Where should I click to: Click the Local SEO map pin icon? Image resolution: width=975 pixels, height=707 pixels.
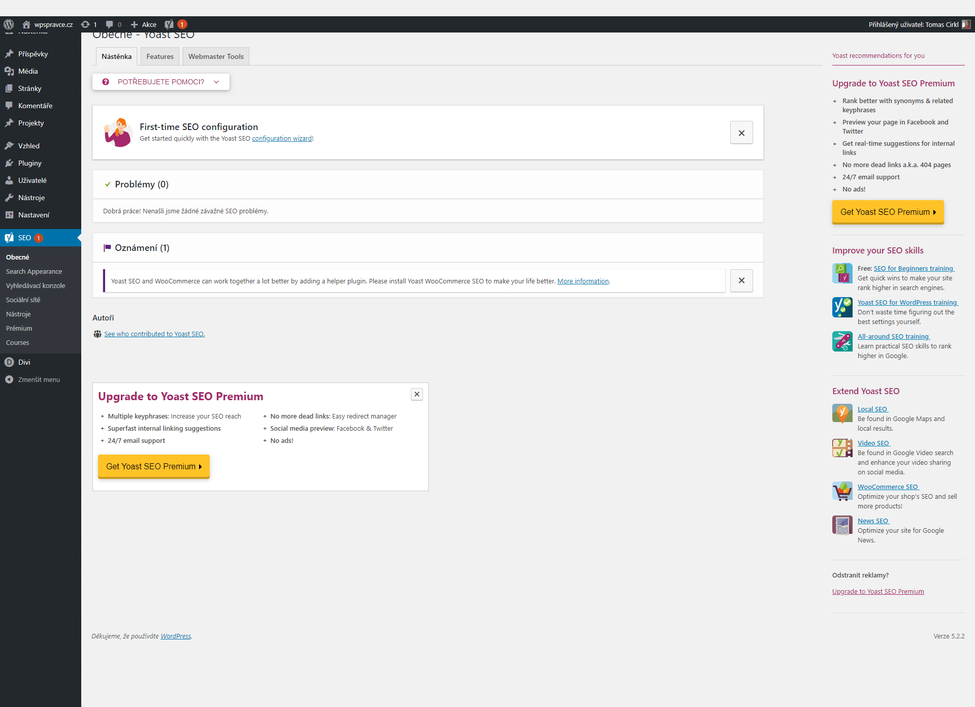pos(842,413)
